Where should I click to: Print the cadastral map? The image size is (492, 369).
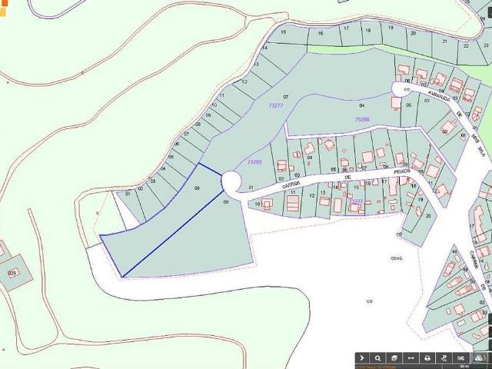tap(427, 357)
